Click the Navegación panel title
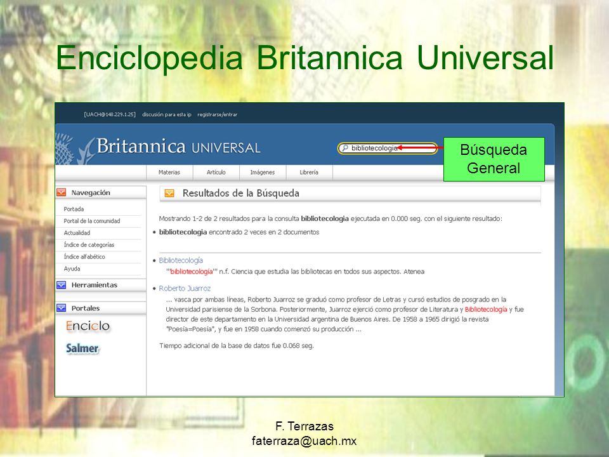609x457 pixels. [91, 193]
